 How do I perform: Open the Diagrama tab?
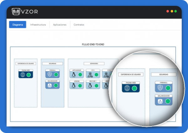[18, 25]
